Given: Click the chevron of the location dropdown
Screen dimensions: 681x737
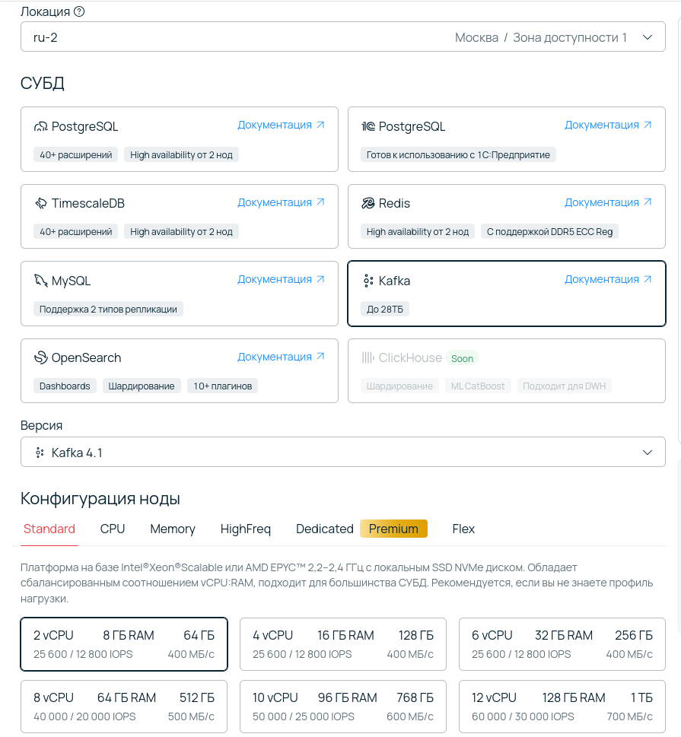Looking at the screenshot, I should 648,37.
